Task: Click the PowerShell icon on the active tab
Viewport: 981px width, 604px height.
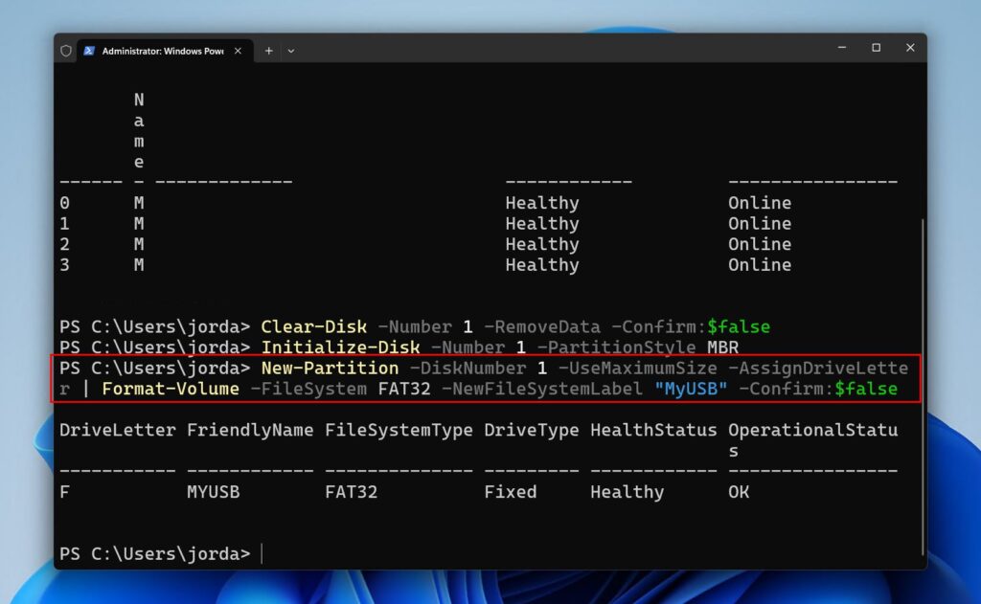Action: click(89, 50)
